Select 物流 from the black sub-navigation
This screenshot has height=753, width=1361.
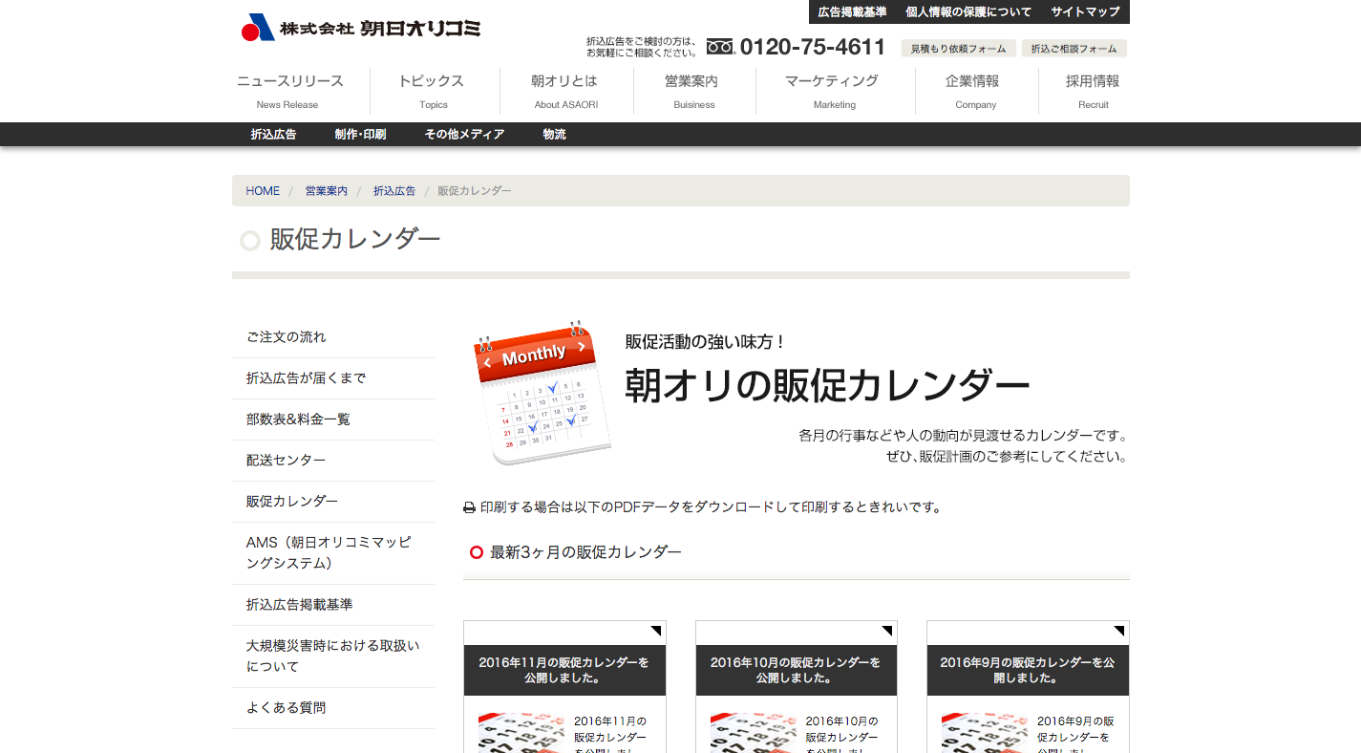tap(555, 134)
